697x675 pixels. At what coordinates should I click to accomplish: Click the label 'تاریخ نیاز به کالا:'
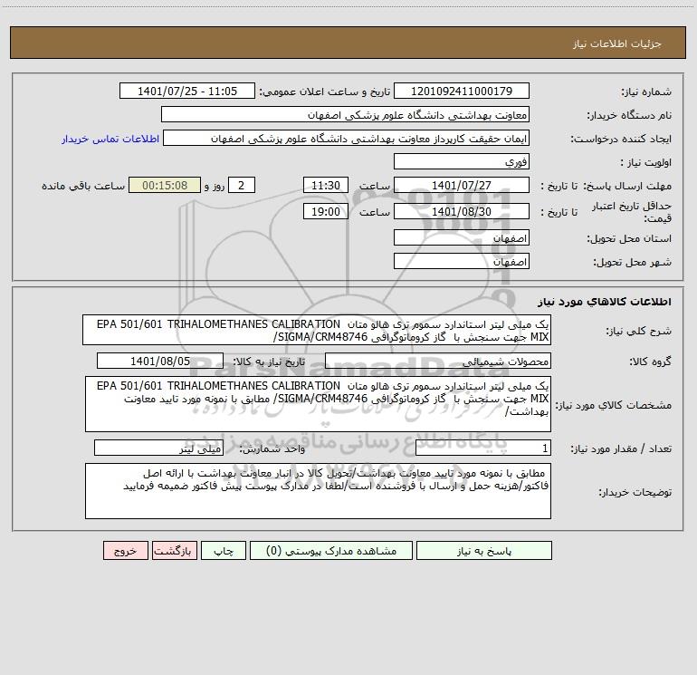coord(269,362)
